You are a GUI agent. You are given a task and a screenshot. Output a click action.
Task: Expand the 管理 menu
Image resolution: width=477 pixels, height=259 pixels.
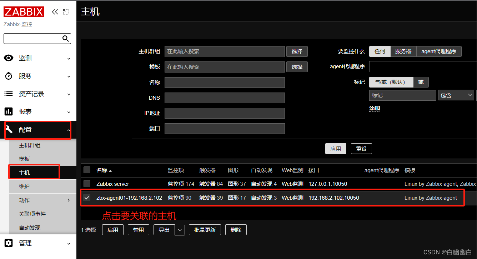[x=69, y=244]
